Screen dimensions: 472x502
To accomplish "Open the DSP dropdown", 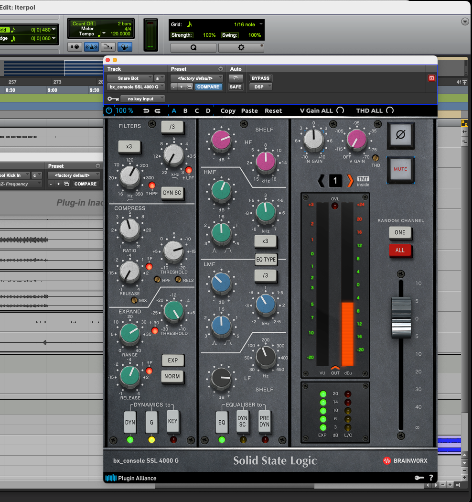I will click(x=260, y=87).
